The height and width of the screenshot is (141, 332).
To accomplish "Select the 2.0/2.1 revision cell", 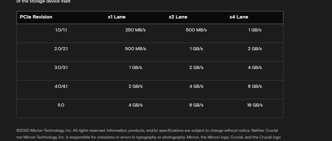I will [x=61, y=49].
